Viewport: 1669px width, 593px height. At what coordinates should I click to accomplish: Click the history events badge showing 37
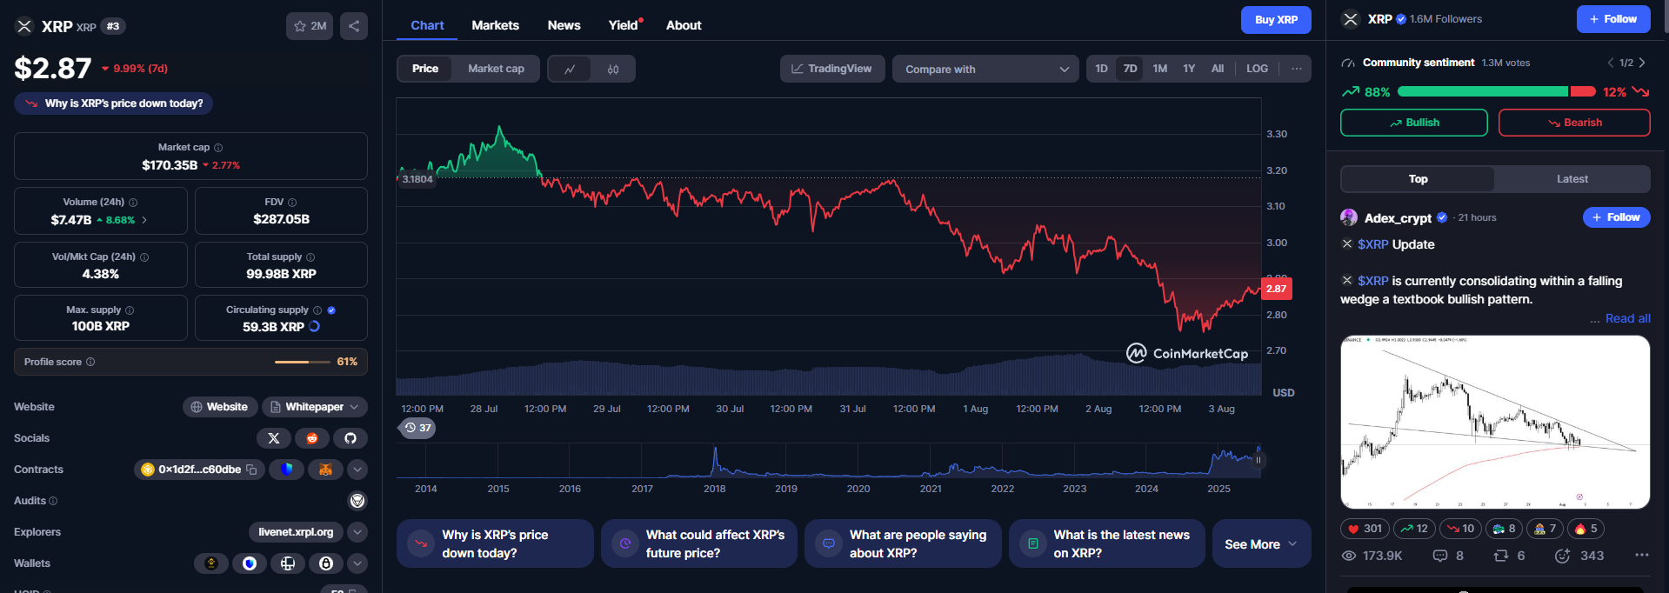coord(418,428)
